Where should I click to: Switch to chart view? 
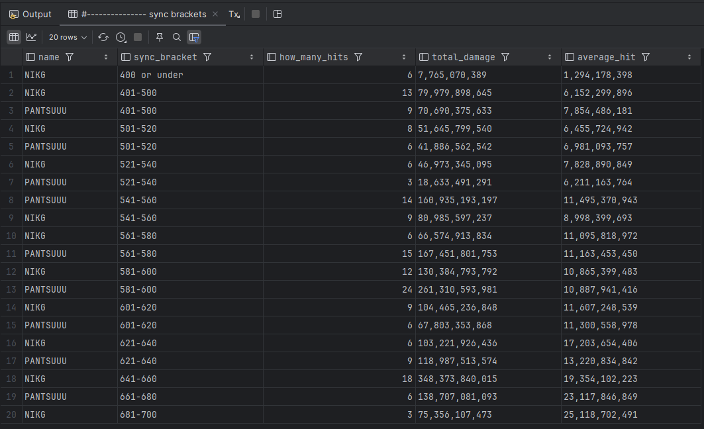click(31, 37)
